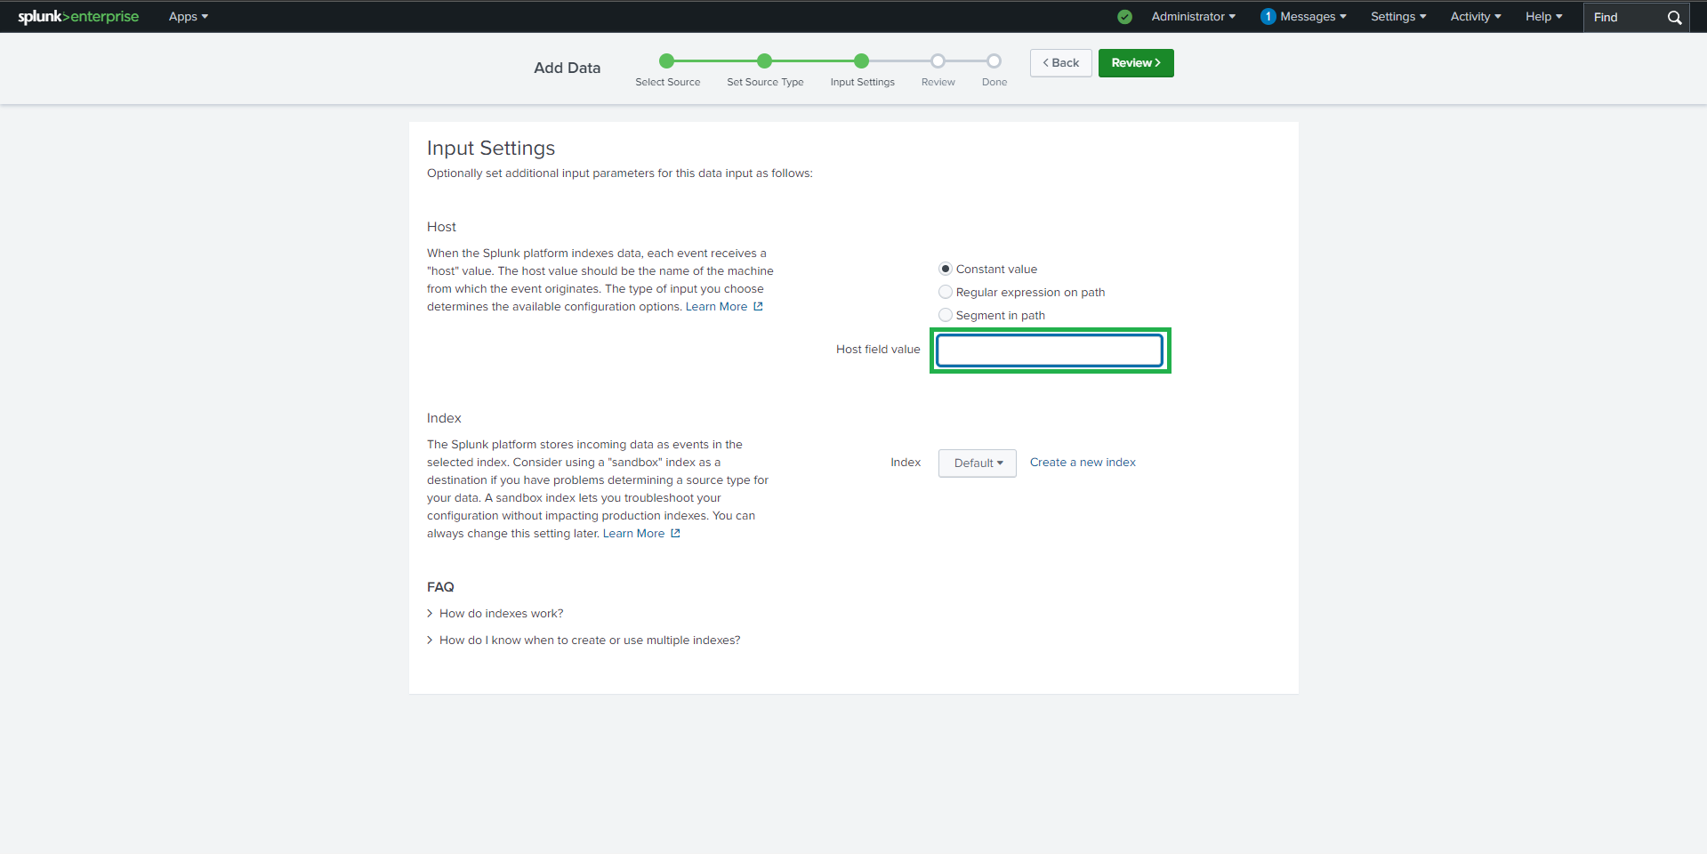Expand FAQ about multiple indexes

[x=584, y=640]
